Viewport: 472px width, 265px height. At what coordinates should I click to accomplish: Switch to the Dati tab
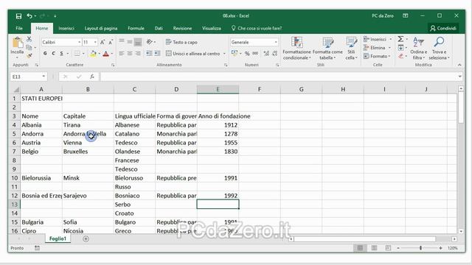(x=159, y=28)
